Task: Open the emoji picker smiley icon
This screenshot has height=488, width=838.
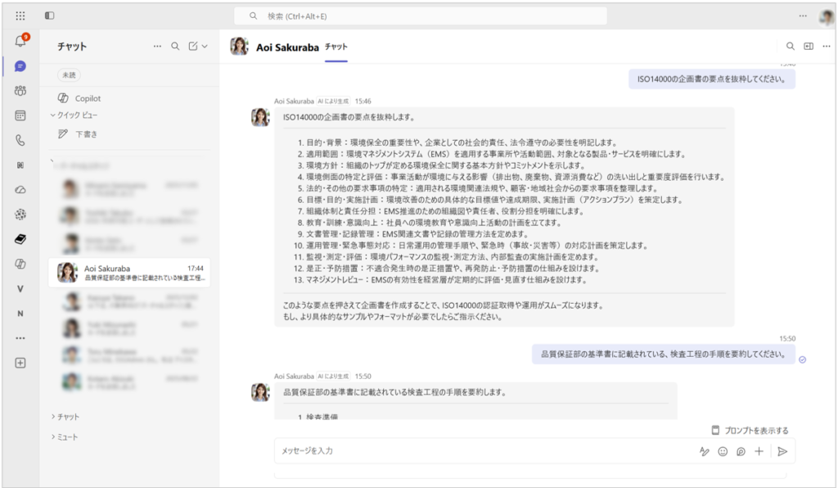Action: pyautogui.click(x=723, y=452)
